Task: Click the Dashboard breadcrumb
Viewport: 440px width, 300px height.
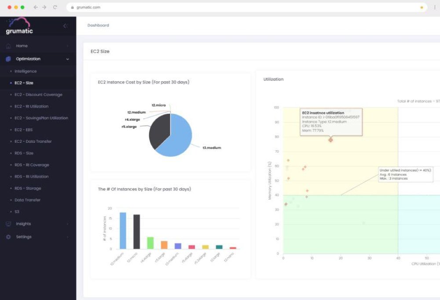Action: coord(98,25)
